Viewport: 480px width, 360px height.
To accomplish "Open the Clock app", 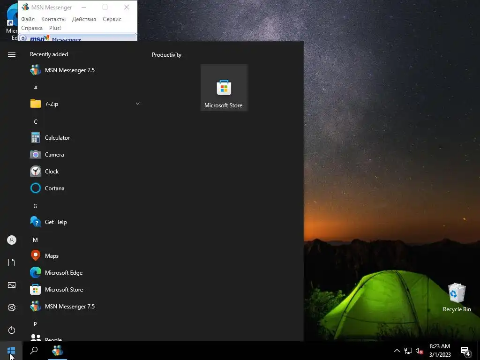I will (x=86, y=172).
